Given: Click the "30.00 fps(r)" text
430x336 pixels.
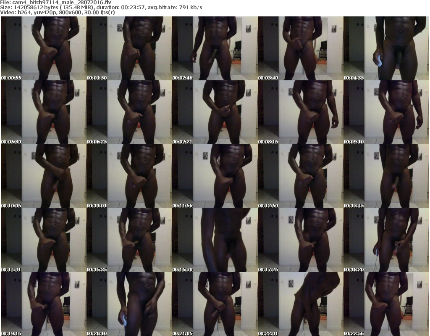Looking at the screenshot, I should [99, 13].
